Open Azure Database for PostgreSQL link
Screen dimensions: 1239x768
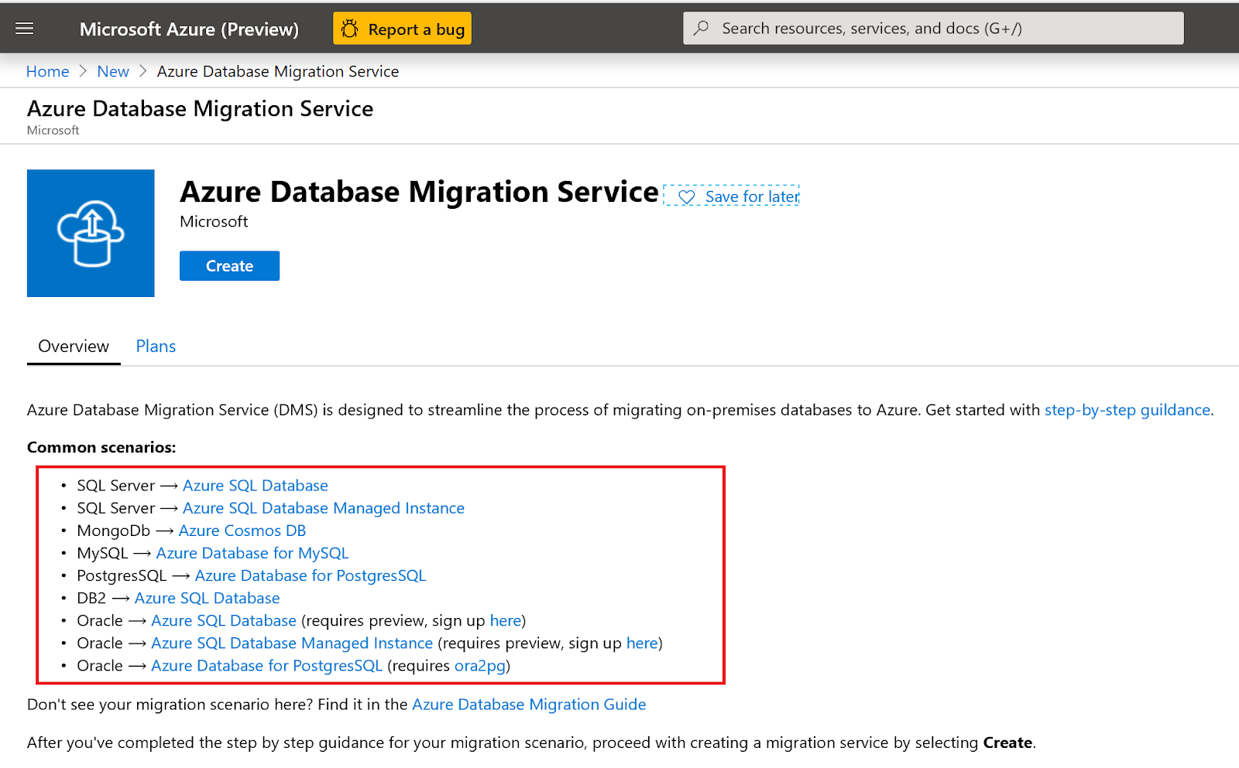coord(311,575)
